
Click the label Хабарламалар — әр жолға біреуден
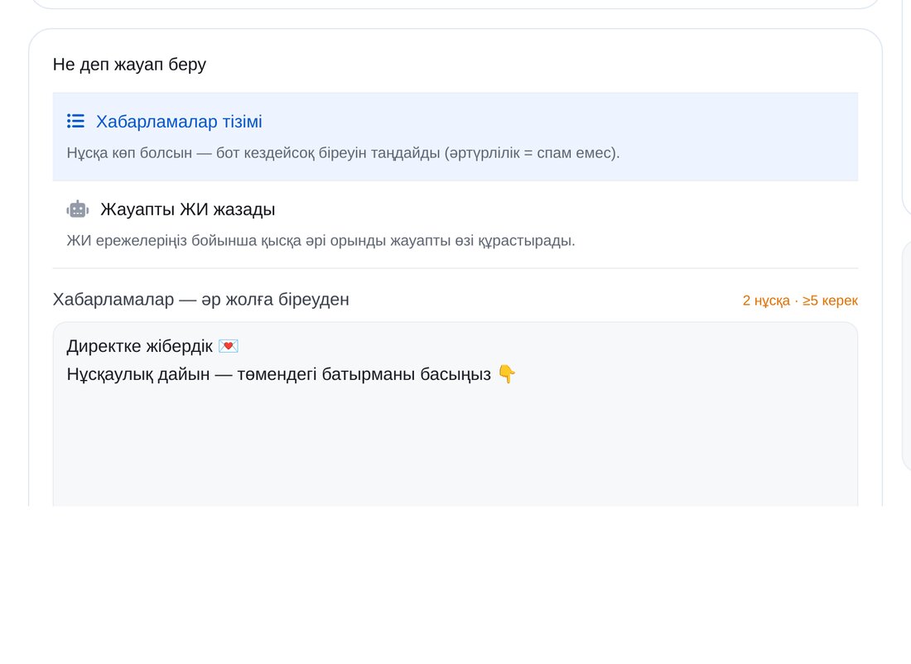(x=201, y=299)
